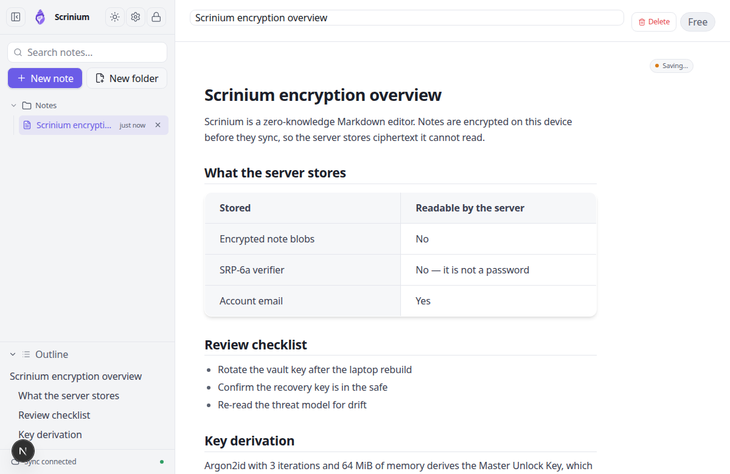Viewport: 730px width, 474px height.
Task: Click the 'What the server stores' heading
Action: tap(275, 173)
